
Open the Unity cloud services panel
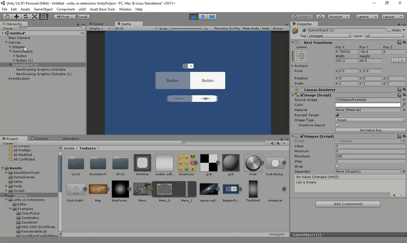[x=320, y=17]
